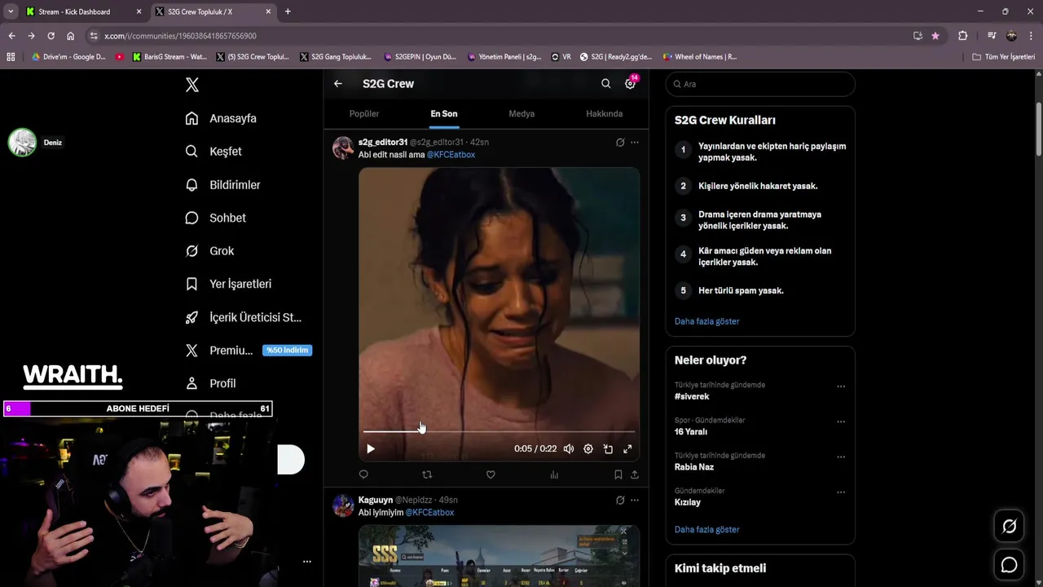
Task: Open browser tab search dropdown
Action: pos(11,11)
